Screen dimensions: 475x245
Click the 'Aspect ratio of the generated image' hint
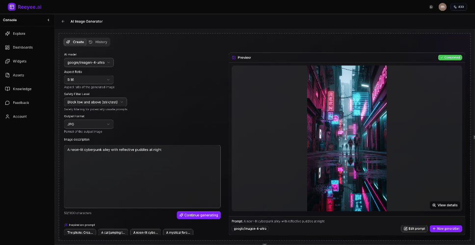[89, 87]
